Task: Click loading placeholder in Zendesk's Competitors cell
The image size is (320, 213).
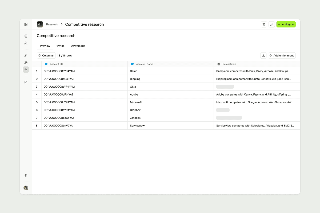Action: pos(229,118)
